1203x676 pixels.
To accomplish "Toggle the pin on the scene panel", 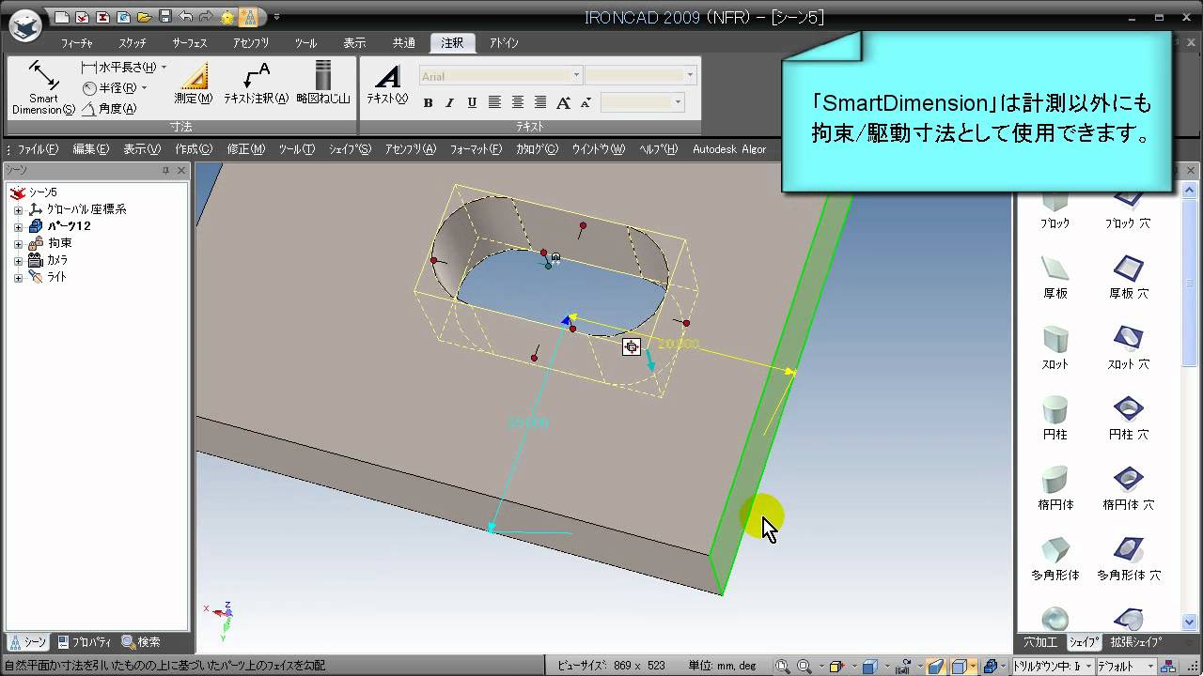I will (x=165, y=170).
